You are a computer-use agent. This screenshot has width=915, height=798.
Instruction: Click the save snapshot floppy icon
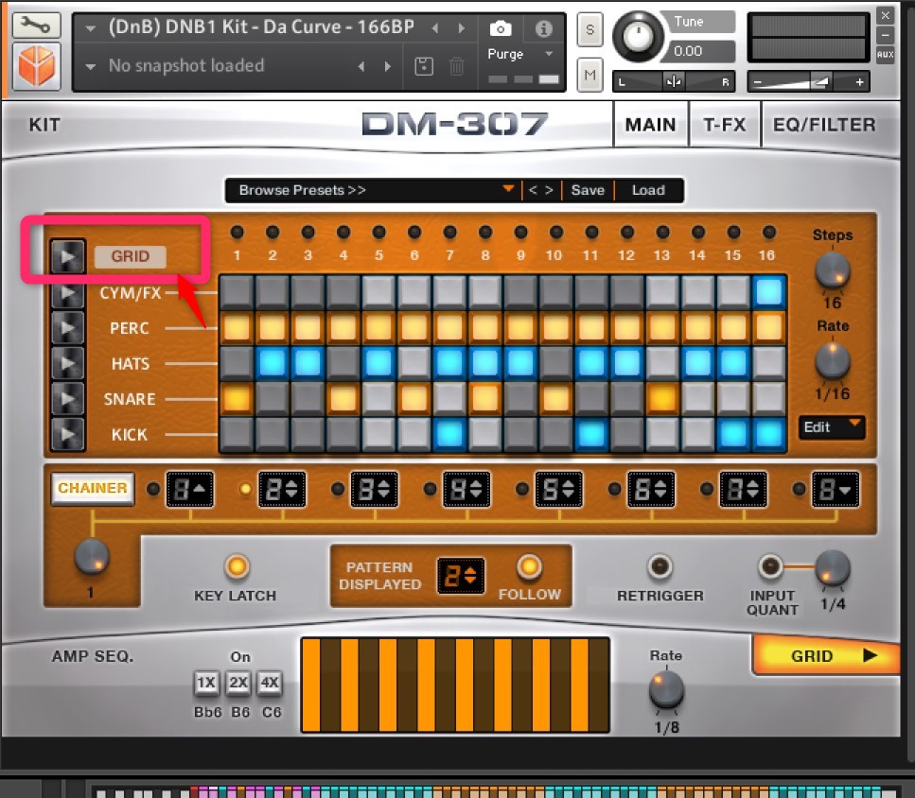click(424, 66)
